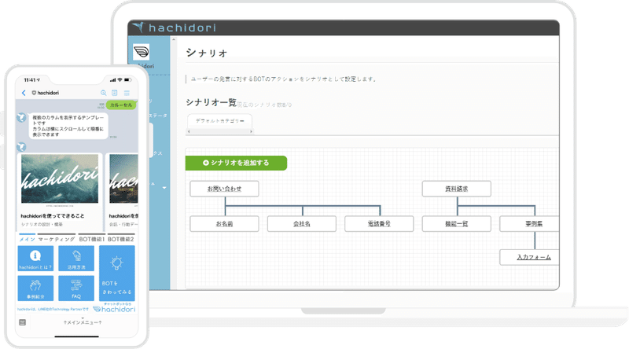Tap the 'hachidoriとは?' info tile
The image size is (629, 349).
(35, 259)
